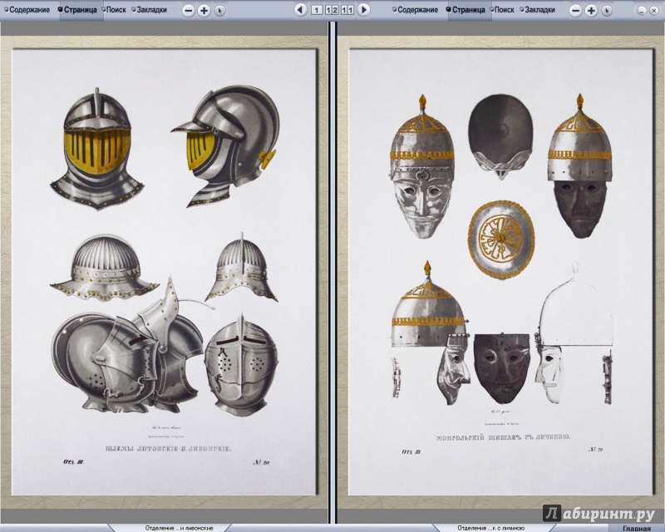Click 'Отделение ...к с личиною' bottom tab
665x532 pixels.
(x=491, y=528)
